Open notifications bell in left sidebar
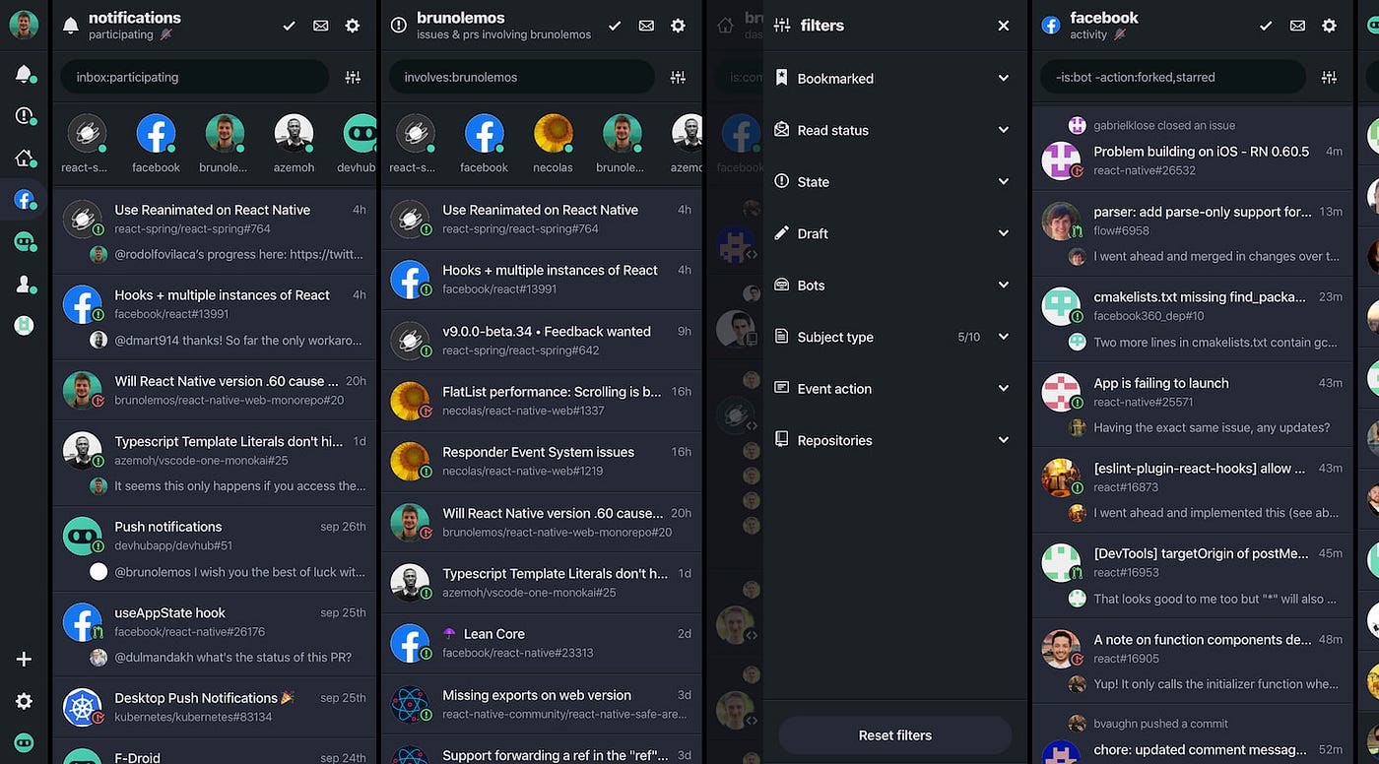1379x764 pixels. (24, 74)
